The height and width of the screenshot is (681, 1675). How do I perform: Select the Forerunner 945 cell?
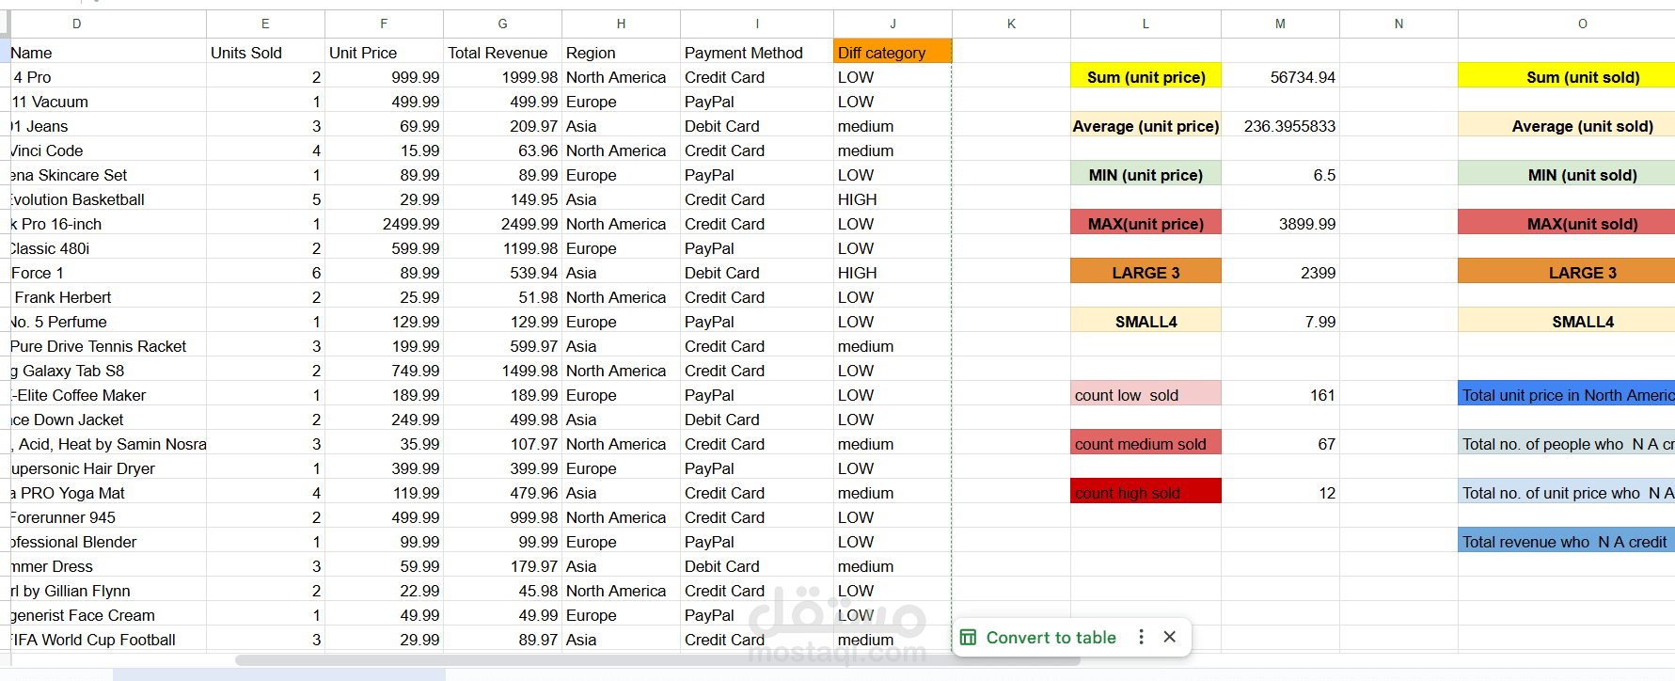107,517
